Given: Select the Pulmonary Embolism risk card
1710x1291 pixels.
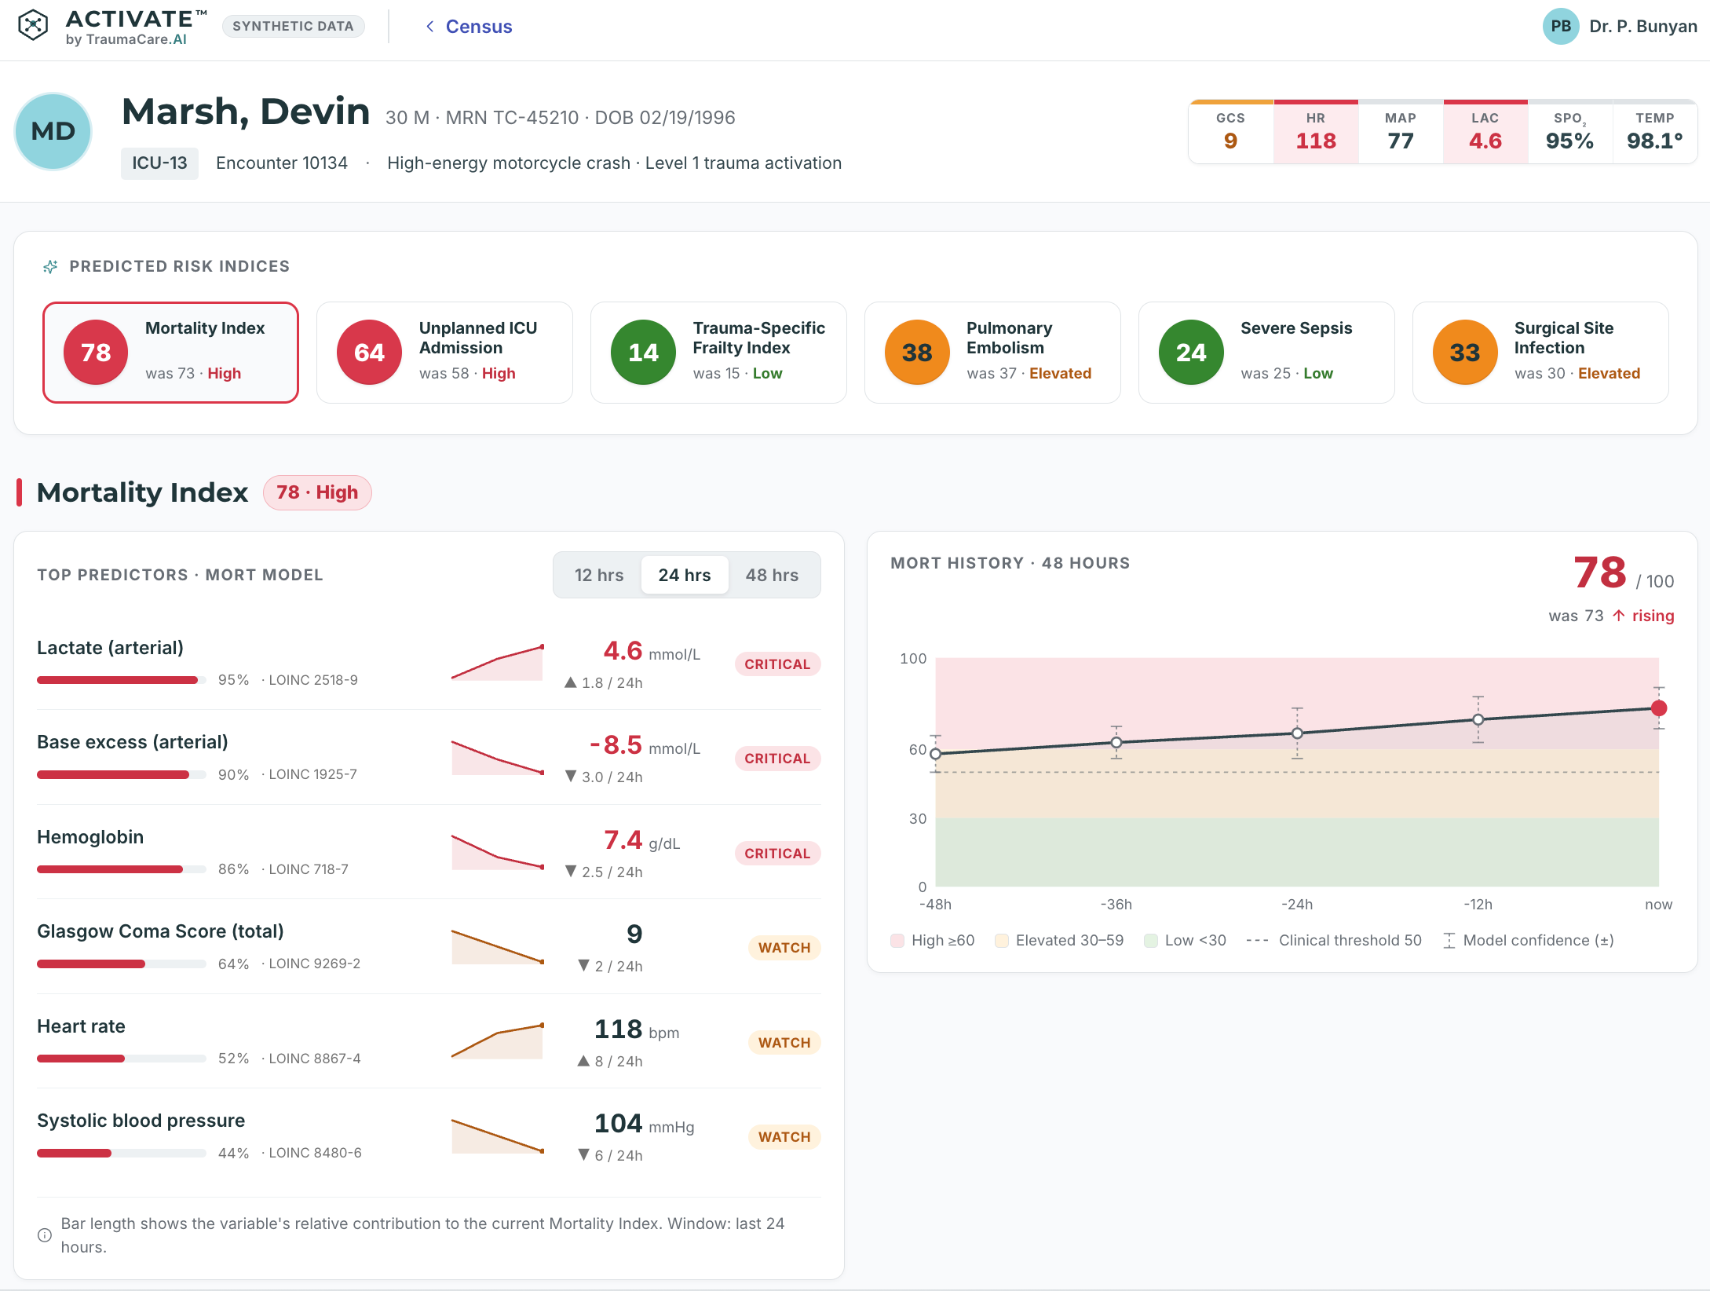Looking at the screenshot, I should 992,353.
